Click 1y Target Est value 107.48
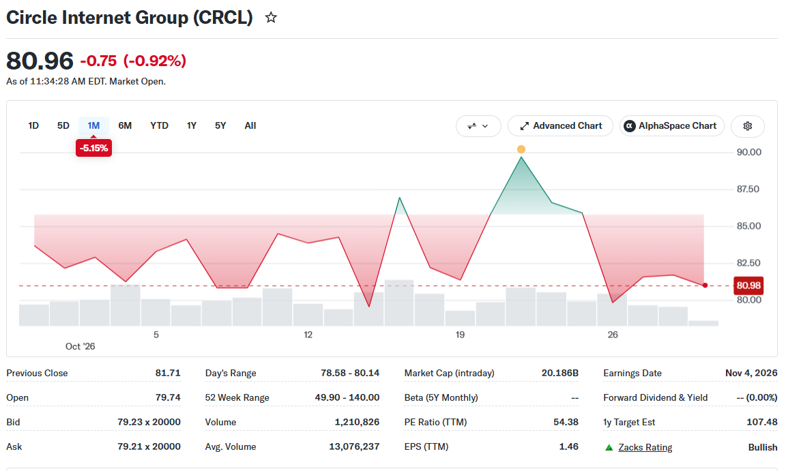 click(762, 422)
